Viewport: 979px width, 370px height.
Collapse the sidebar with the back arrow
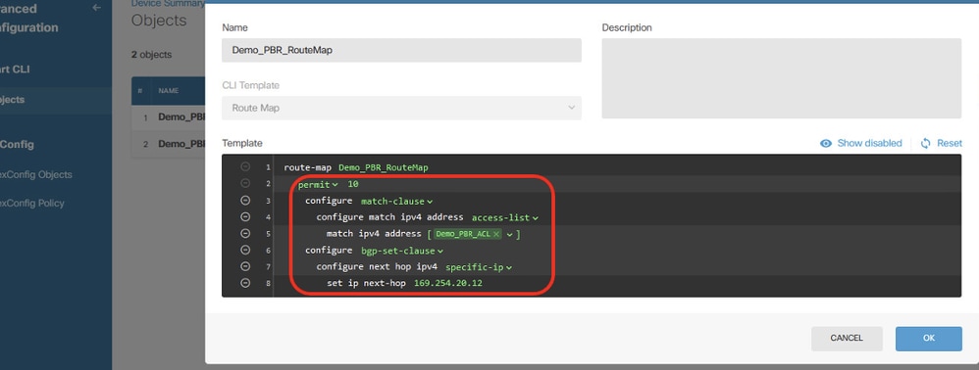pos(96,8)
